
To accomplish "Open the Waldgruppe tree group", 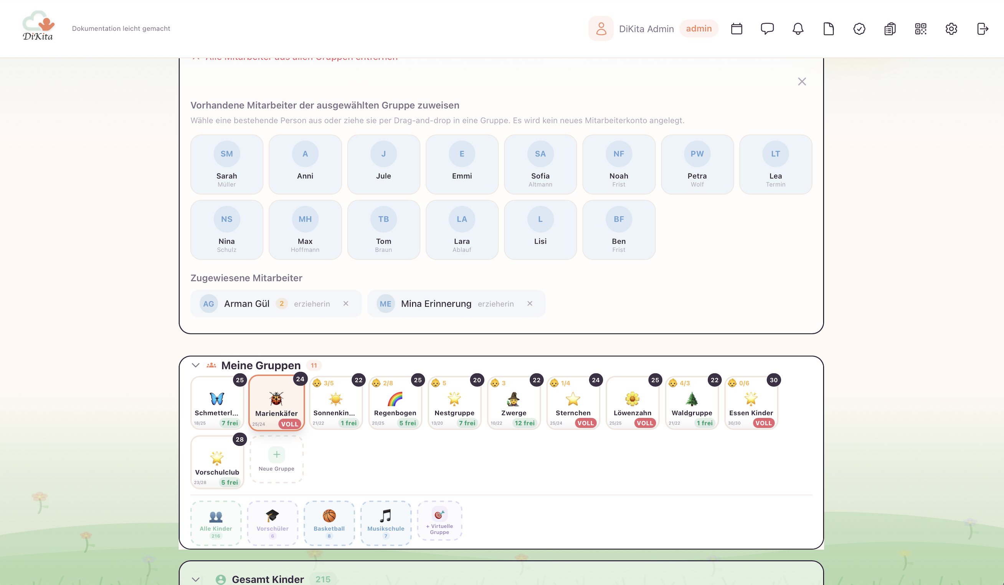I will tap(692, 403).
